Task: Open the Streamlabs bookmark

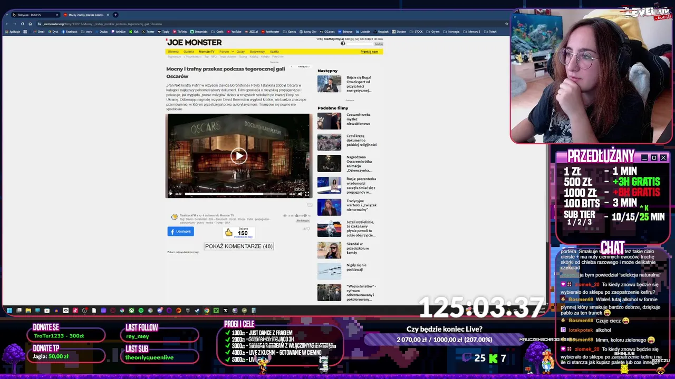Action: pos(199,32)
